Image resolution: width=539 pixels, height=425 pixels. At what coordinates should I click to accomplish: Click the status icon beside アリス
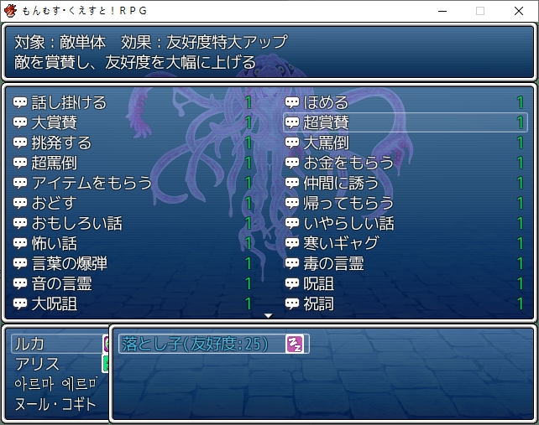point(105,364)
